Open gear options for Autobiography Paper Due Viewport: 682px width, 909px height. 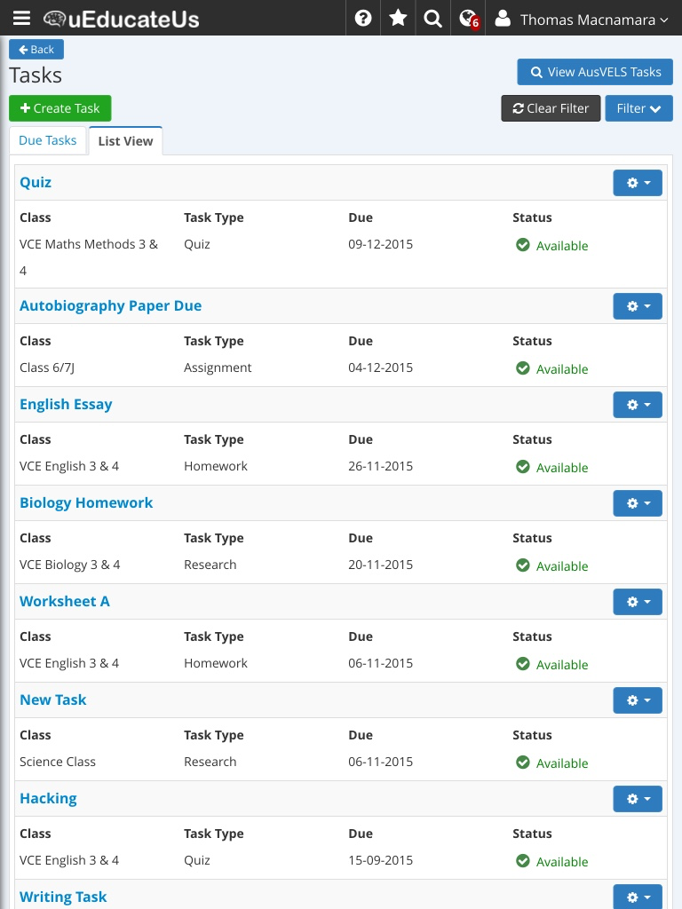(x=638, y=306)
